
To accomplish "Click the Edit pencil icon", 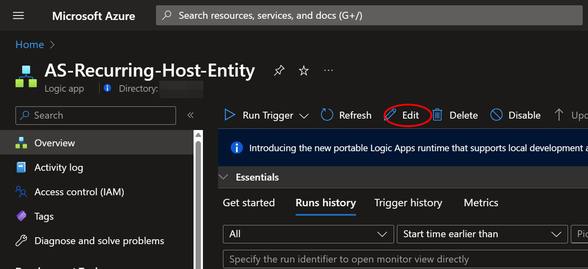I will point(390,115).
